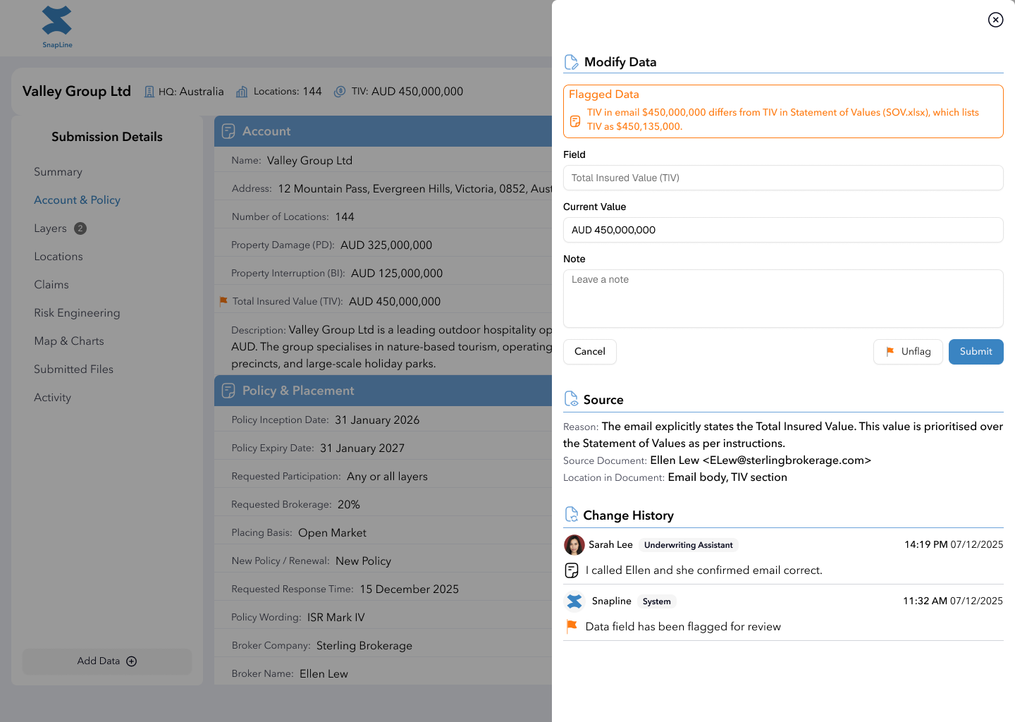Viewport: 1015px width, 722px height.
Task: Click inside the Note text area
Action: click(782, 298)
